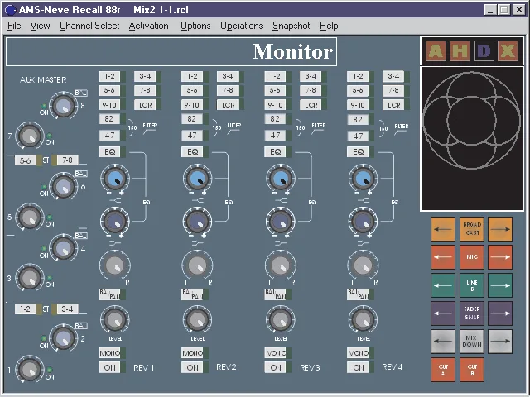Toggle aux master 5-6 stereo link
The image size is (530, 397).
coord(27,160)
